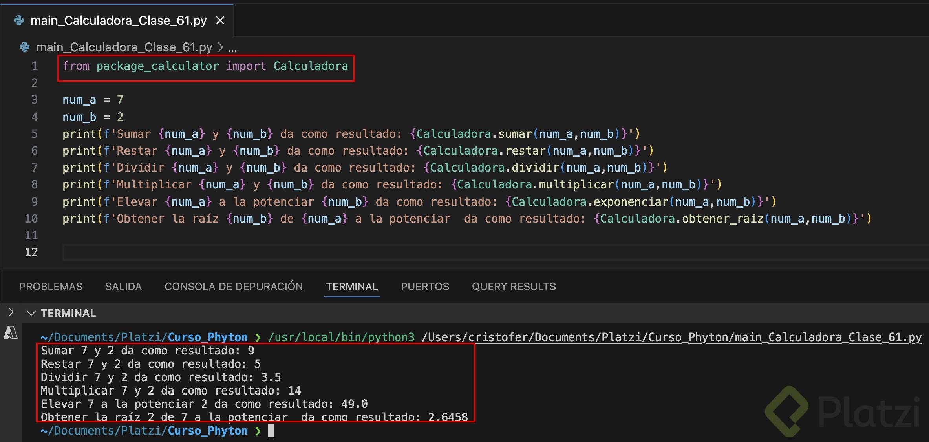Click the script file path link in terminal

pyautogui.click(x=671, y=337)
